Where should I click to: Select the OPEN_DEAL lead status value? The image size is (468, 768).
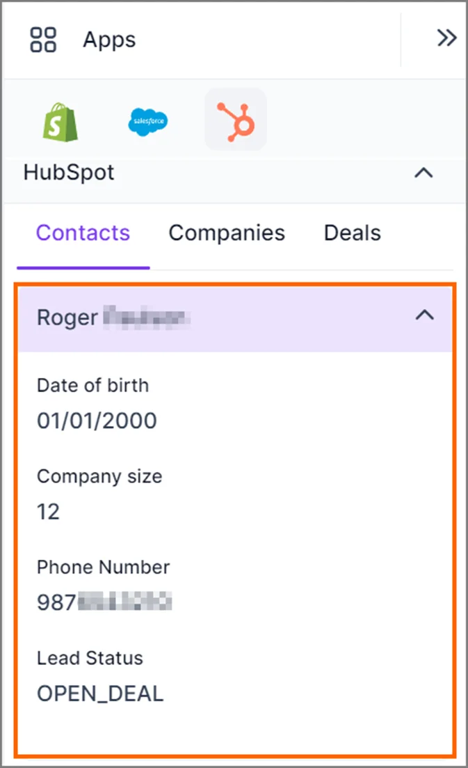(x=100, y=693)
